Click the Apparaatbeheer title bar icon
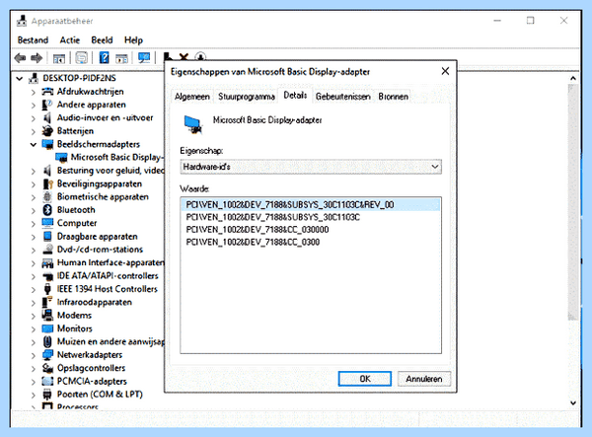The height and width of the screenshot is (437, 592). (x=22, y=21)
